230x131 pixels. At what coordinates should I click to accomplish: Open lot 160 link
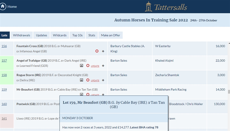[x=4, y=104]
